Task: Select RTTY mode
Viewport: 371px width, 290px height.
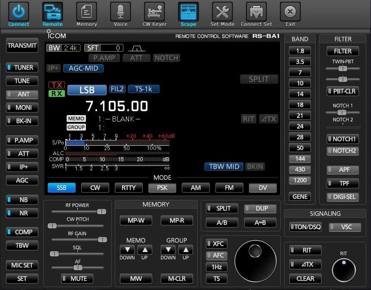Action: 129,187
